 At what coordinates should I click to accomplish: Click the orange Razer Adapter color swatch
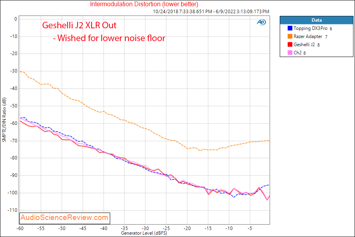tap(290, 36)
